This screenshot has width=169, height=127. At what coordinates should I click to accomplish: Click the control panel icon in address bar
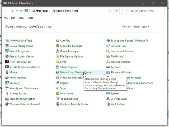pos(26,11)
